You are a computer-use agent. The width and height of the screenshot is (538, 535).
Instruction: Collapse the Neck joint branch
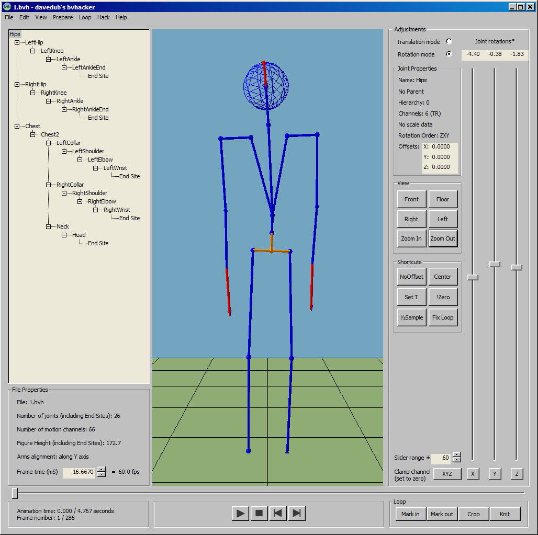(x=49, y=226)
